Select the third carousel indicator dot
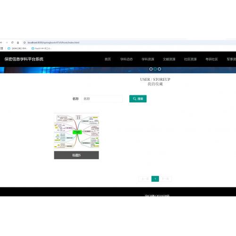Image resolution: width=236 pixels, height=236 pixels. pos(160,69)
